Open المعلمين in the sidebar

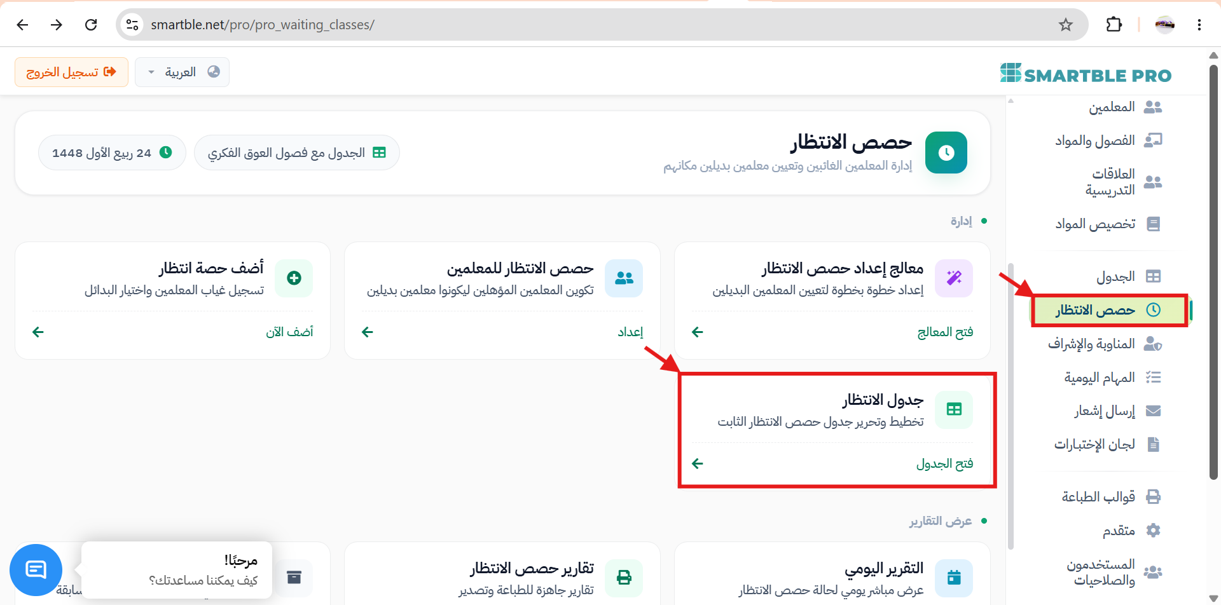coord(1126,107)
